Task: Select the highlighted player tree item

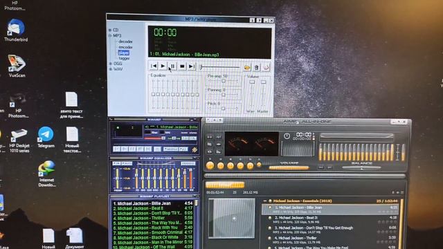Action: (123, 53)
